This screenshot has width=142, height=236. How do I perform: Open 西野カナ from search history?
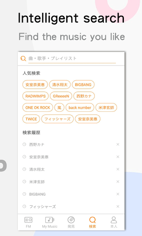pyautogui.click(x=37, y=144)
